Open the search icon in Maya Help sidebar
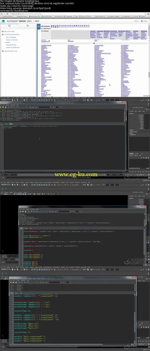The width and height of the screenshot is (150, 351). [28, 26]
